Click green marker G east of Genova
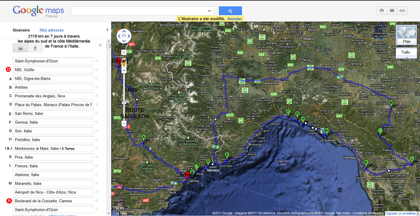The height and width of the screenshot is (216, 420). pyautogui.click(x=297, y=114)
